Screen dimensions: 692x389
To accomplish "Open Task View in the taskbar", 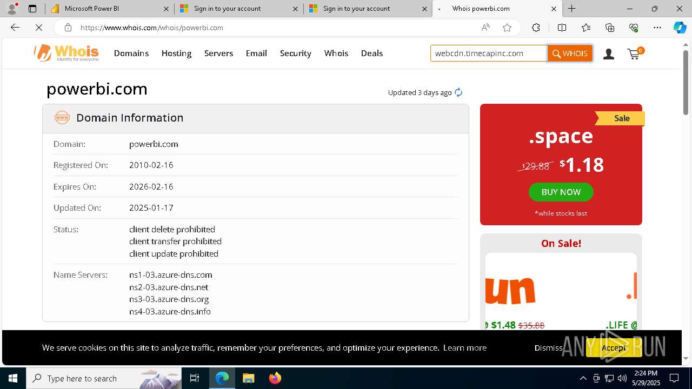I will pos(195,378).
